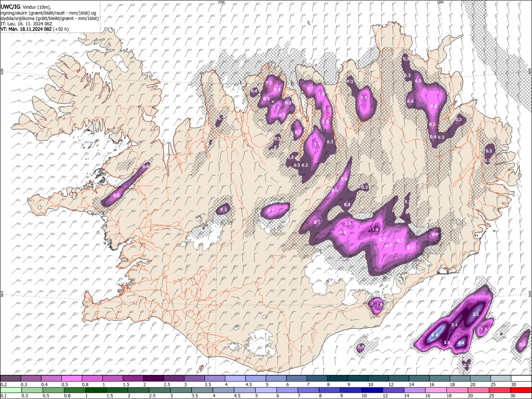The image size is (532, 399).
Task: Pick the dark green 1–1.5 swatch, lower legend
Action: [96, 390]
